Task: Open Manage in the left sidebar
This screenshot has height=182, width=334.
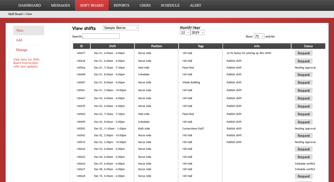Action: click(22, 50)
